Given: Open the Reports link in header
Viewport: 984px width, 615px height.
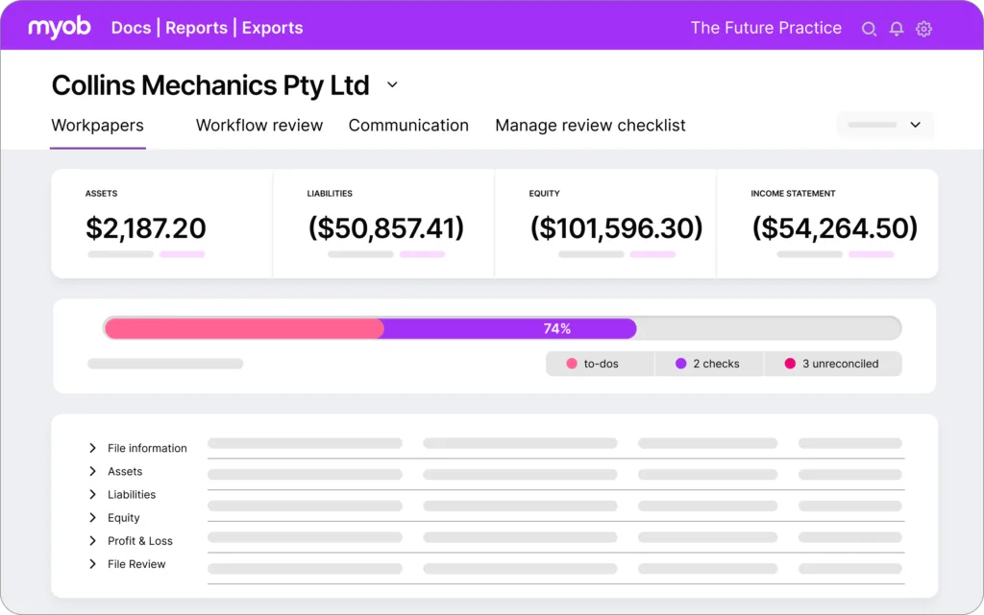Looking at the screenshot, I should coord(196,28).
